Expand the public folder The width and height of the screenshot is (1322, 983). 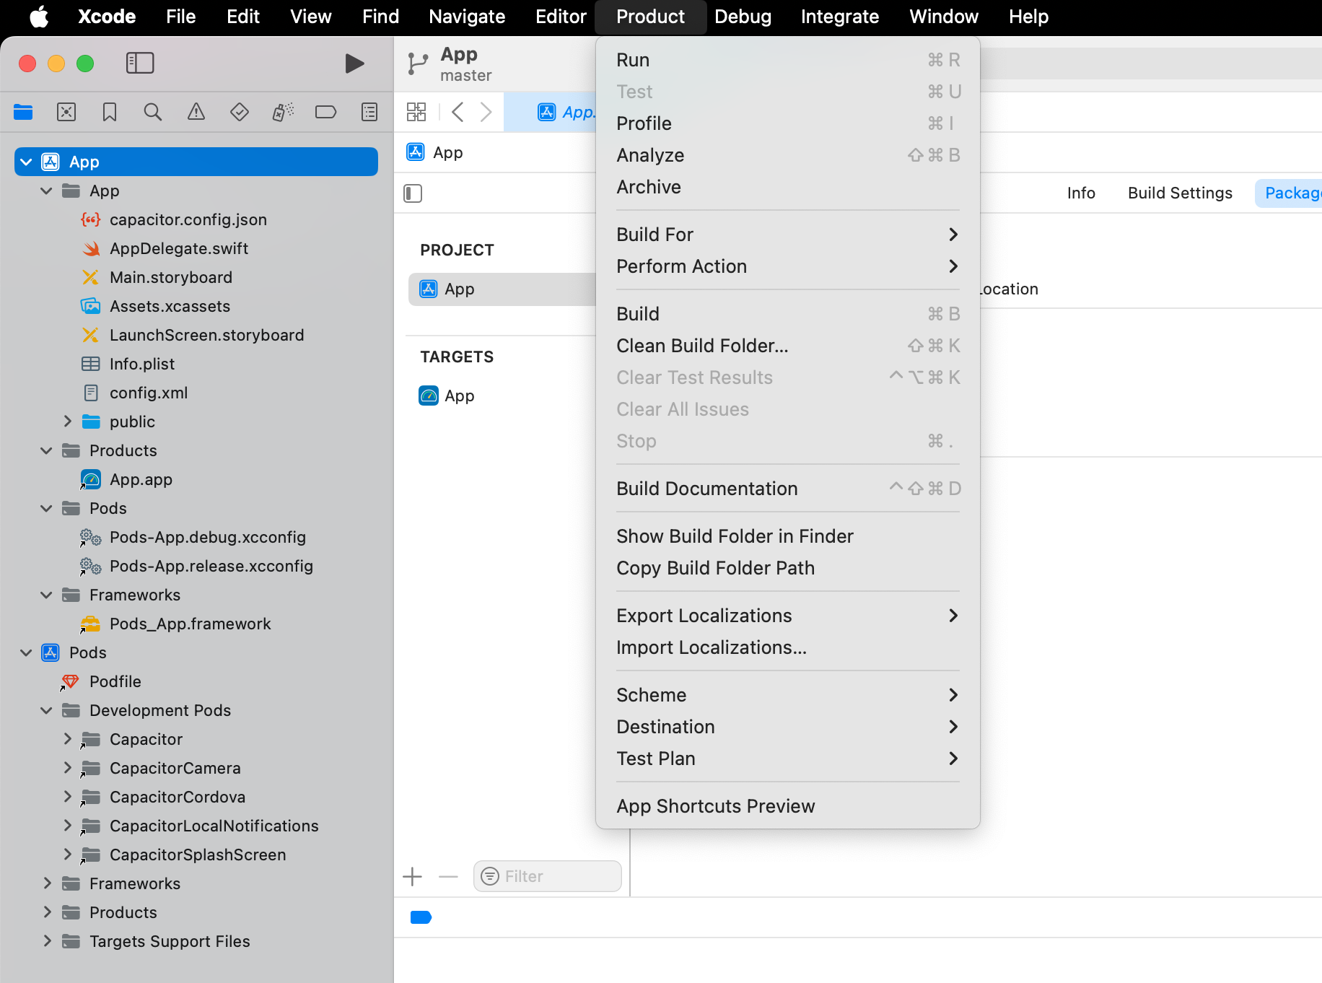coord(67,421)
